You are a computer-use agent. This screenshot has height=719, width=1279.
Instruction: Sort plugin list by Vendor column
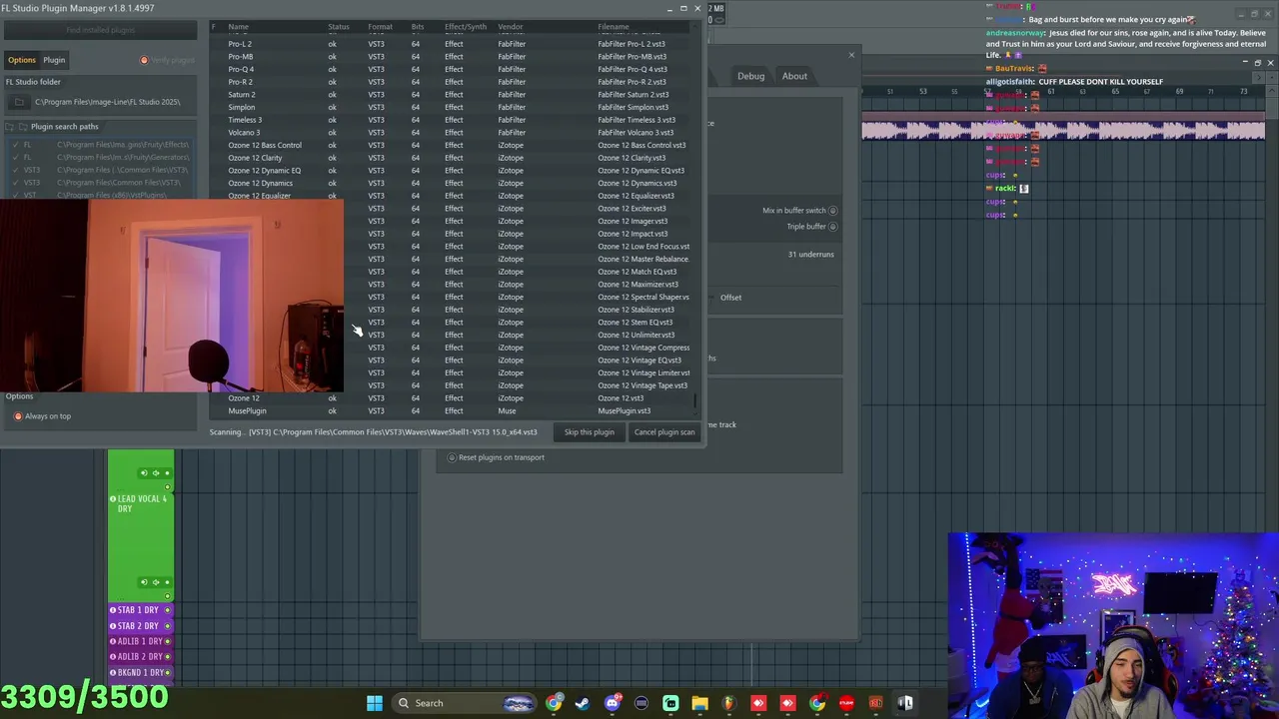tap(511, 27)
